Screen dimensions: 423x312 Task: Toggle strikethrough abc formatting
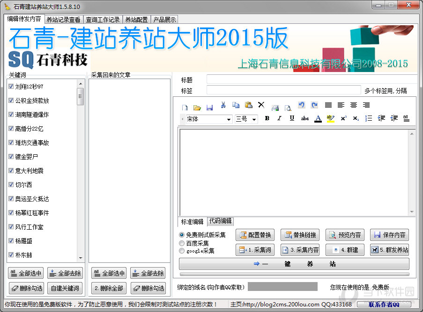(305, 118)
